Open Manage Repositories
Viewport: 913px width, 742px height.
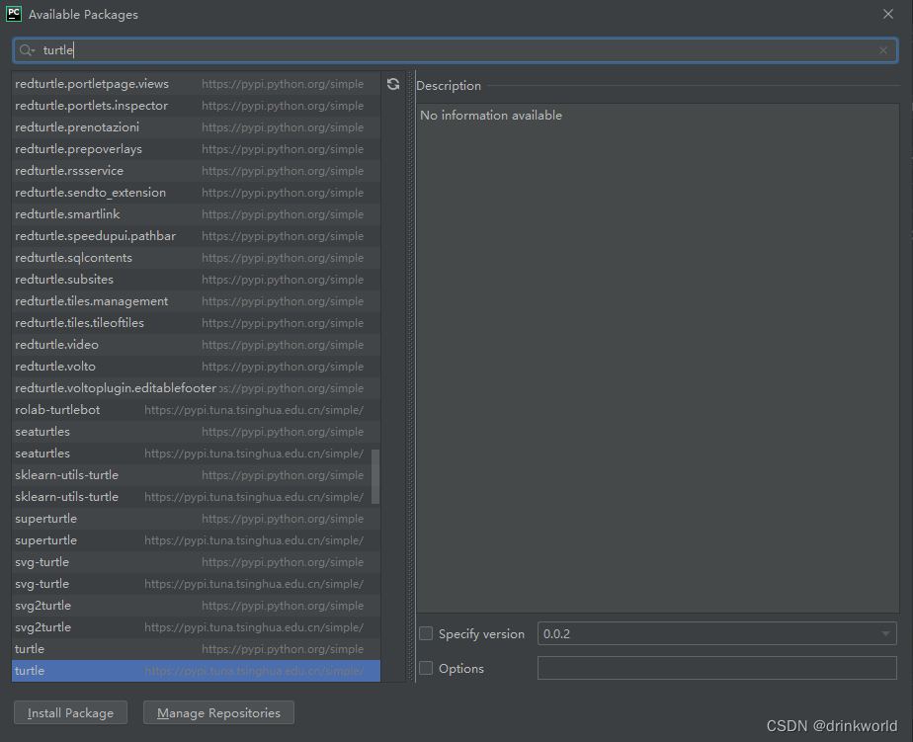[218, 712]
